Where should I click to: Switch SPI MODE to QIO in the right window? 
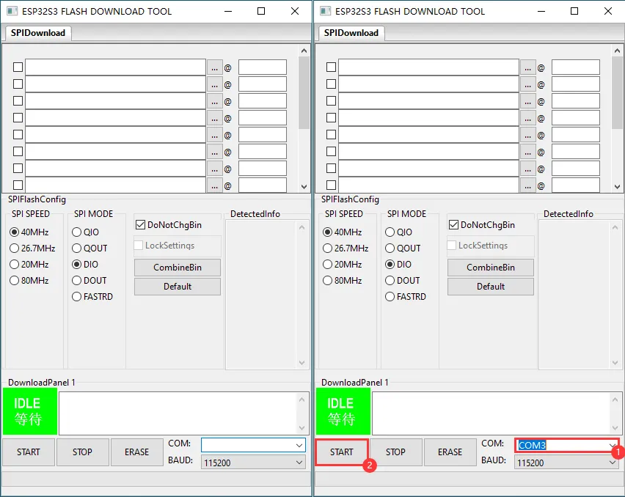(389, 232)
